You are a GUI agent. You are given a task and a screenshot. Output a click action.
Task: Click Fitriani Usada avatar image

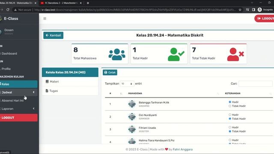point(132,129)
